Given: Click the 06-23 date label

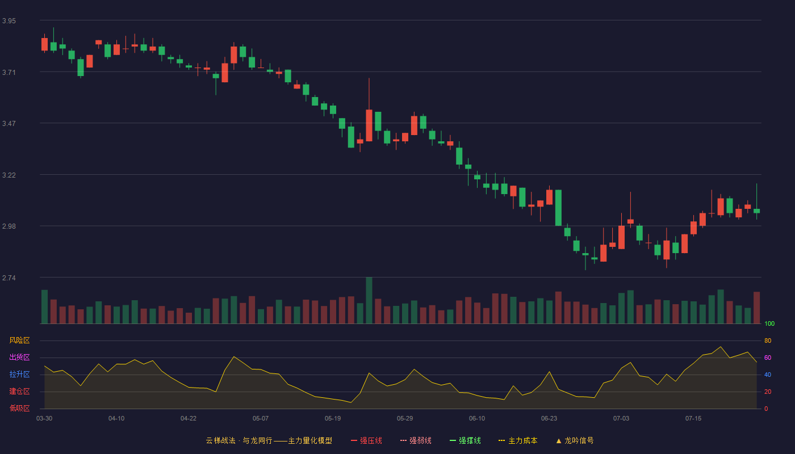Looking at the screenshot, I should click(549, 418).
